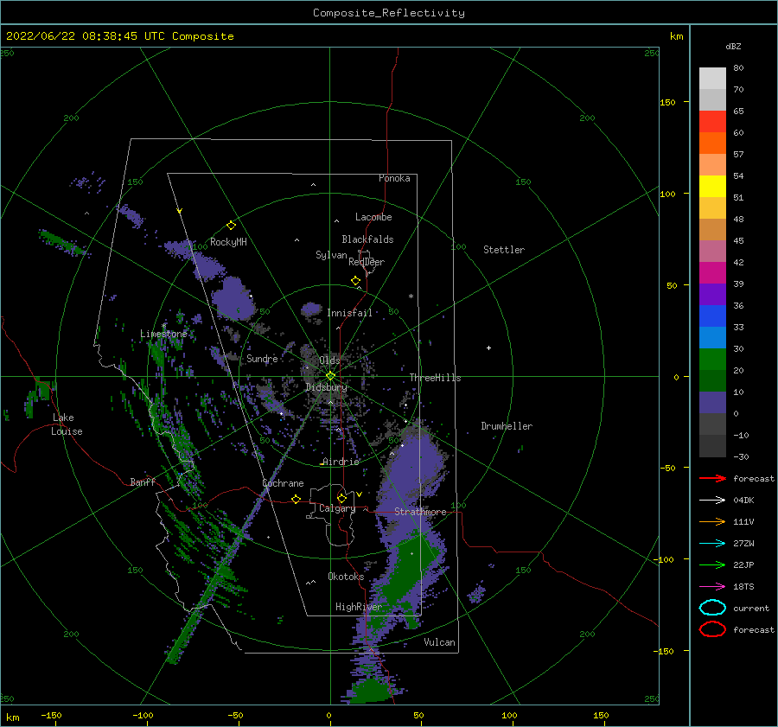
Task: Click the RedDeer city label
Action: (x=367, y=262)
